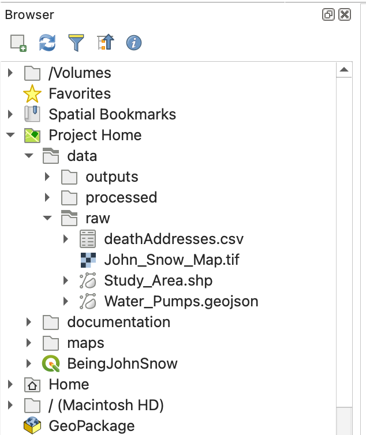Toggle the item properties info icon
The height and width of the screenshot is (435, 366).
[x=134, y=43]
